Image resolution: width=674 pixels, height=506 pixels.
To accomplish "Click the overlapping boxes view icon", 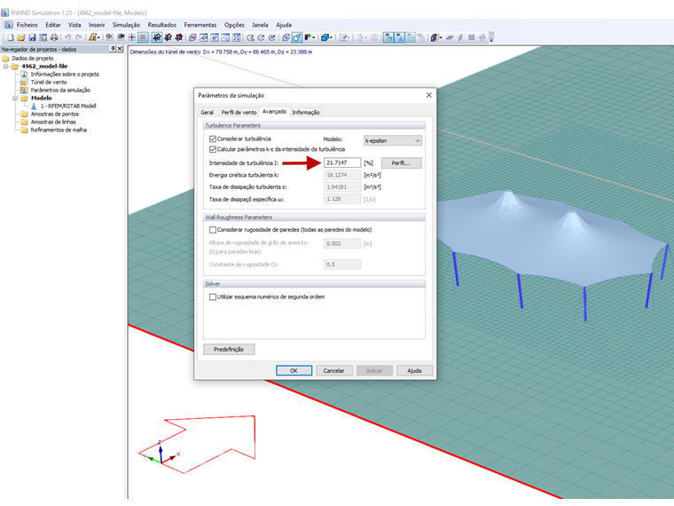I will tap(286, 38).
